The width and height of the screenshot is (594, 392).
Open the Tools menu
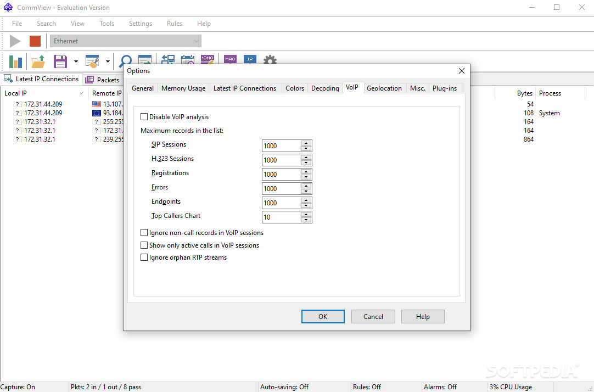click(x=107, y=24)
